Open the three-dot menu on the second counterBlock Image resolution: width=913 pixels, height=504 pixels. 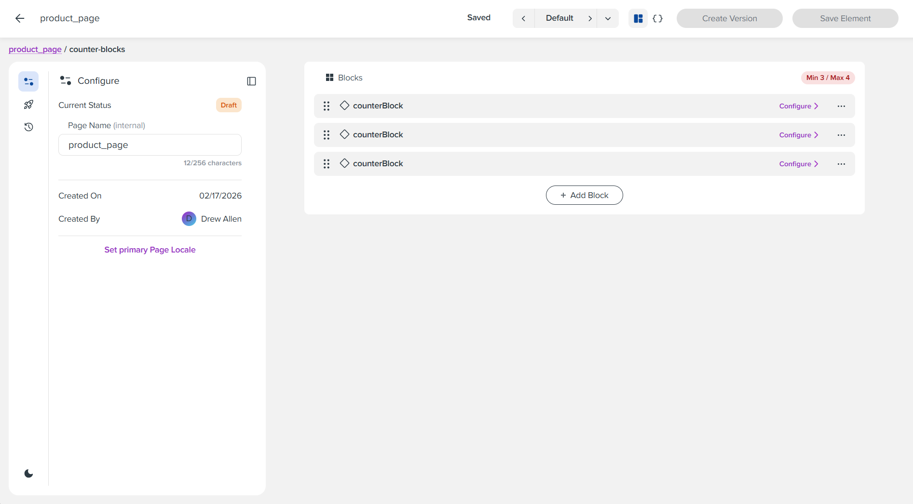pos(841,135)
